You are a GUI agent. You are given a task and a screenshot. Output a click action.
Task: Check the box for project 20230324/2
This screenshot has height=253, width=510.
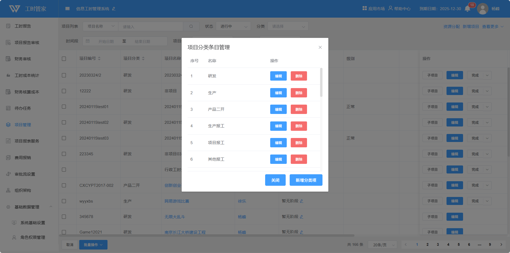[x=64, y=75]
